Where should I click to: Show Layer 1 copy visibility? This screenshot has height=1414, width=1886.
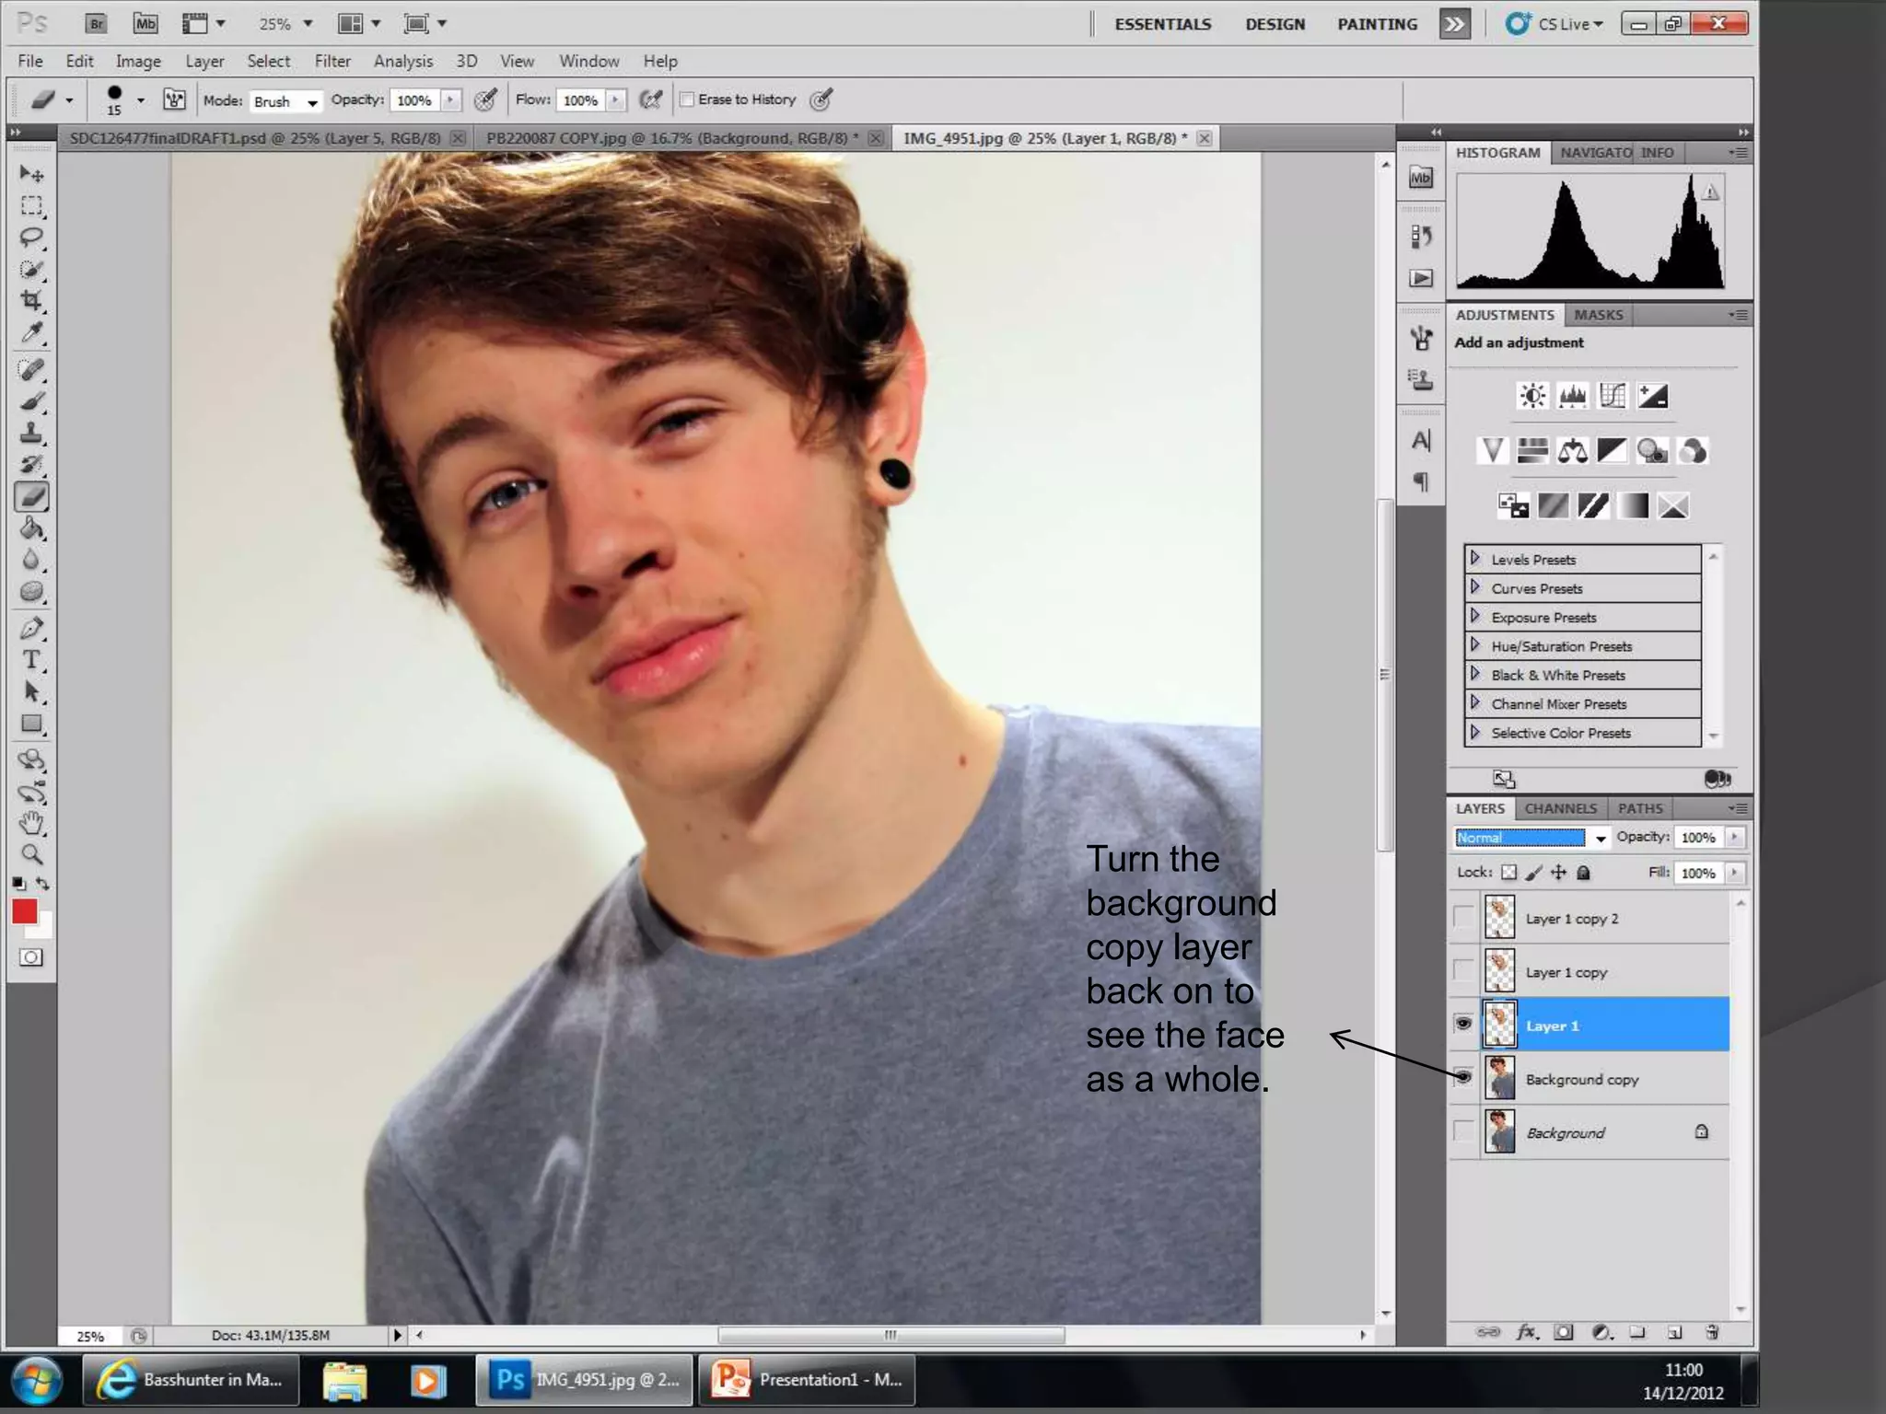(x=1463, y=971)
